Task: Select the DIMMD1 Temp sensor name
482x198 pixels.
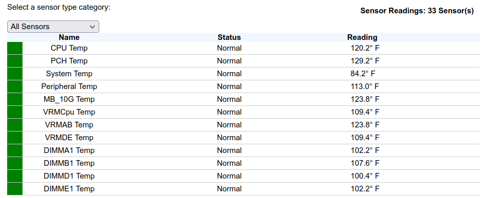Action: pos(69,176)
